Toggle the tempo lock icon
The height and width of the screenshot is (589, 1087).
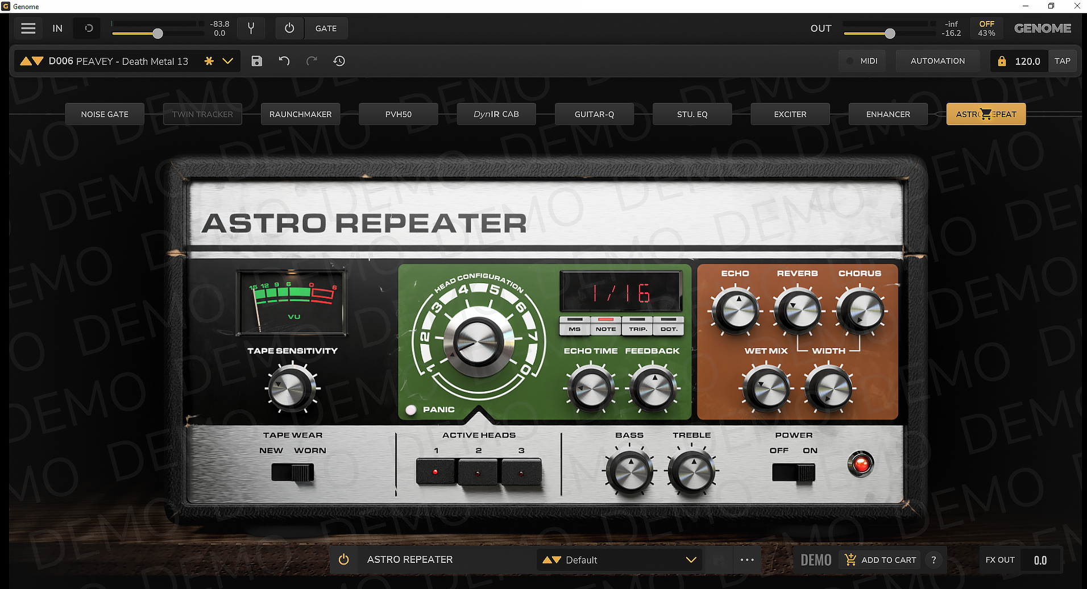[1002, 61]
